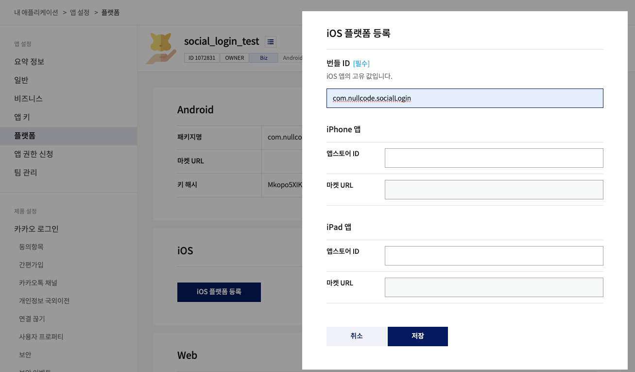The height and width of the screenshot is (372, 635).
Task: Open 동의항목 submenu item
Action: pos(31,247)
